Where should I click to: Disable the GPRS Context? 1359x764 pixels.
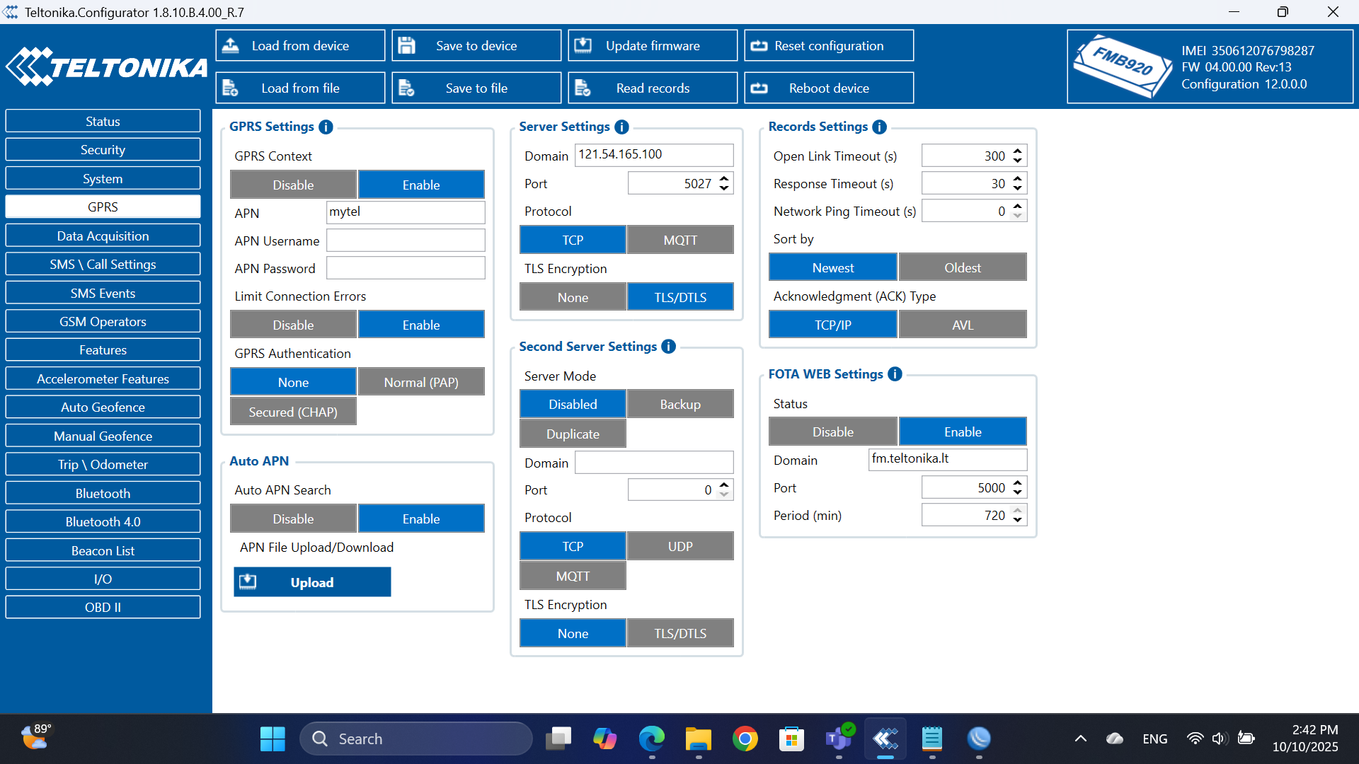coord(293,185)
